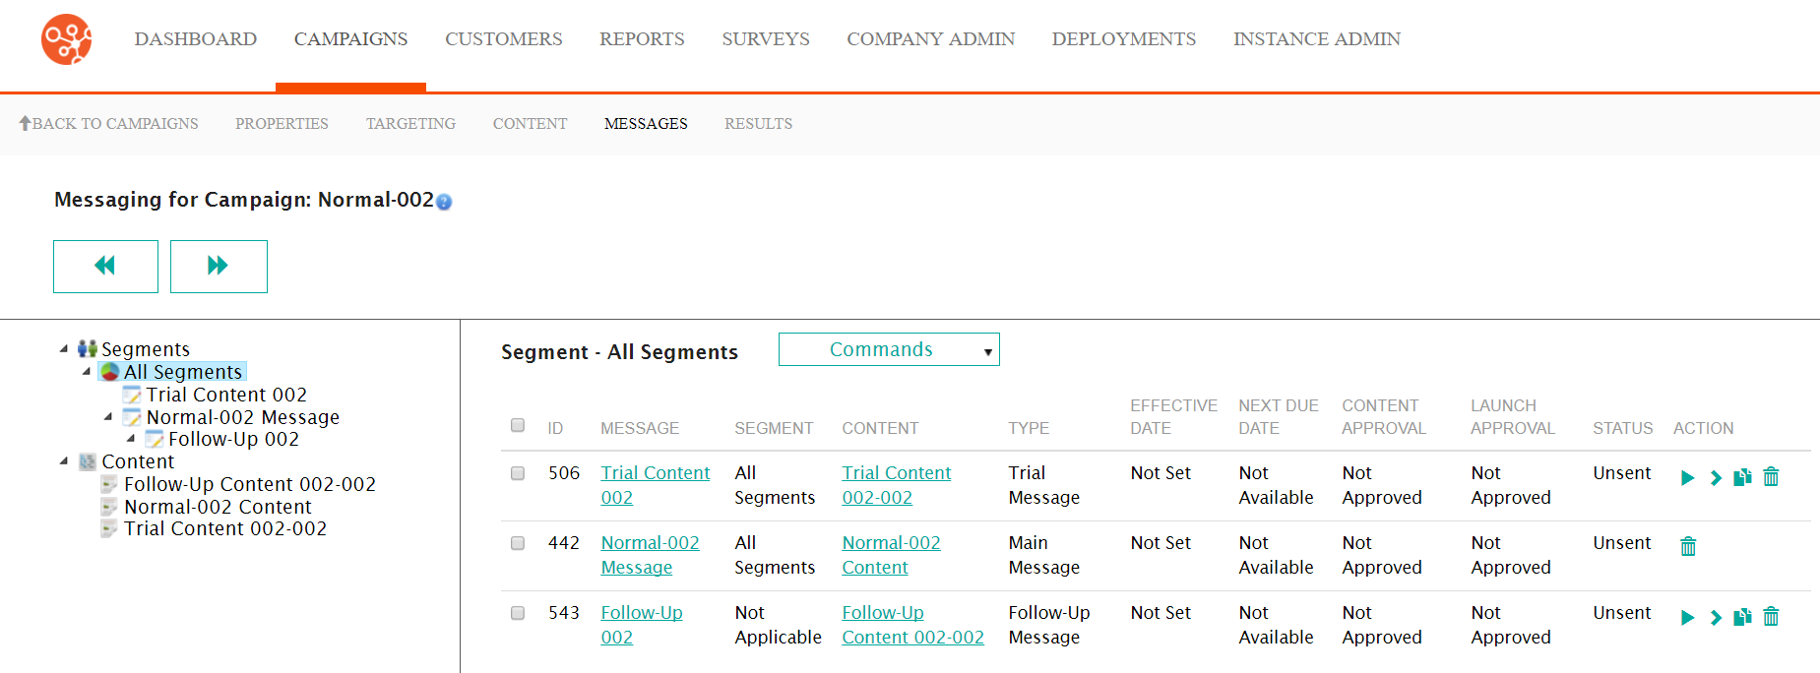Open the Reports menu
This screenshot has height=673, width=1820.
[642, 39]
